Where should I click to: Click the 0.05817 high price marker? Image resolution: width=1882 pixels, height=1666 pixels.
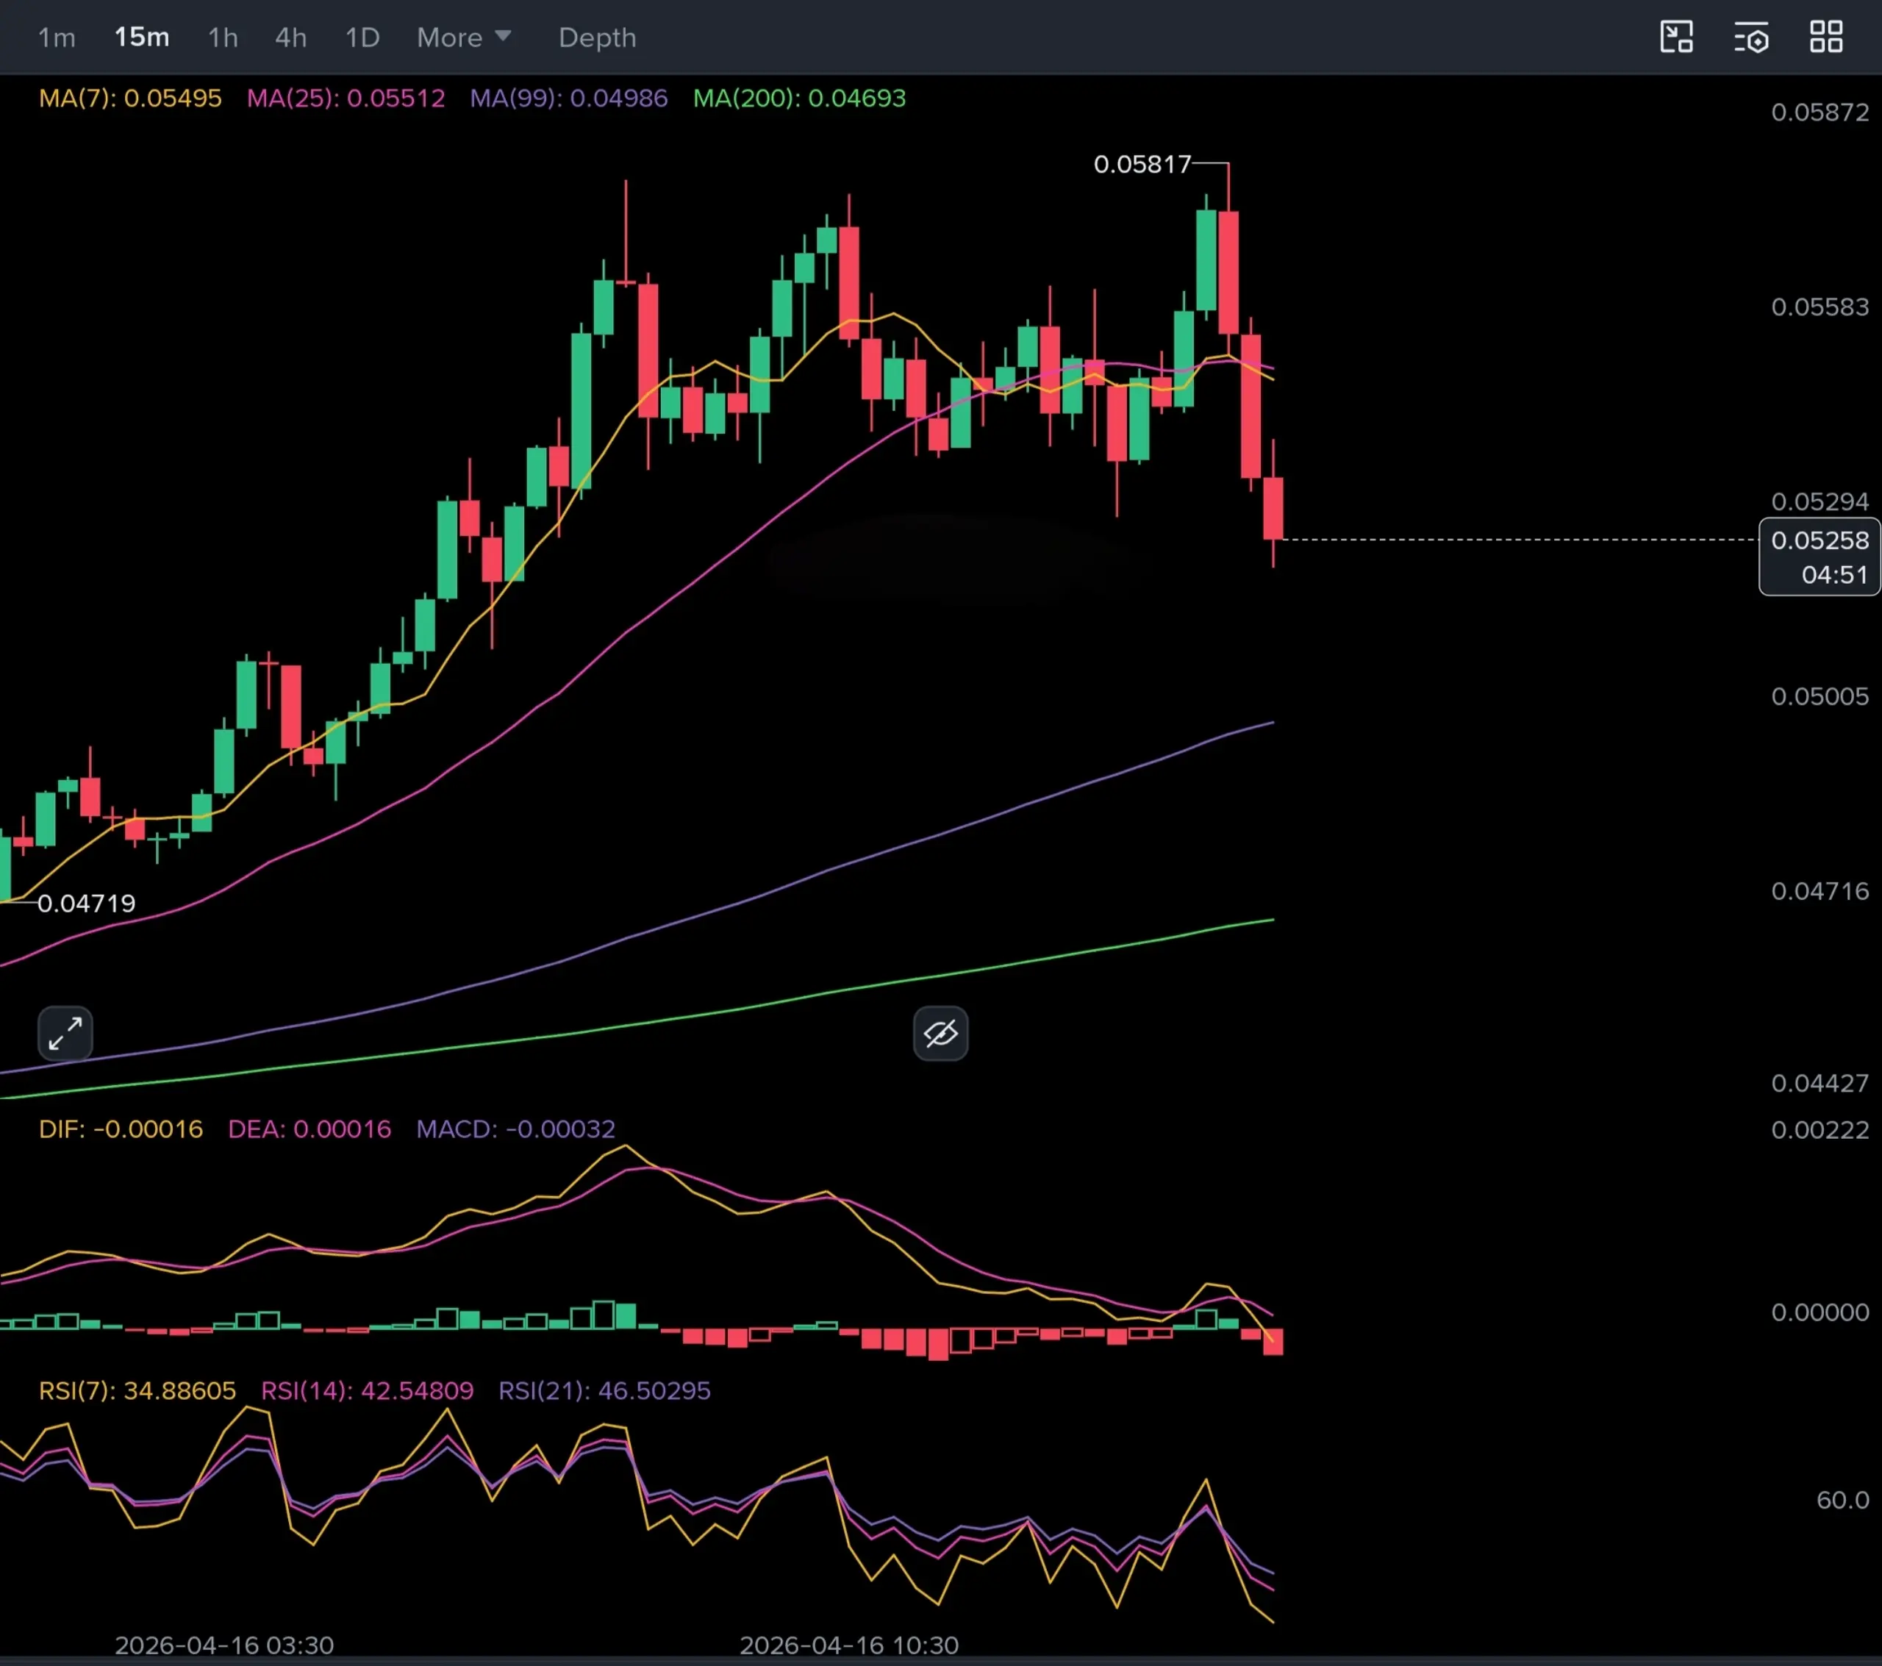pos(1142,165)
